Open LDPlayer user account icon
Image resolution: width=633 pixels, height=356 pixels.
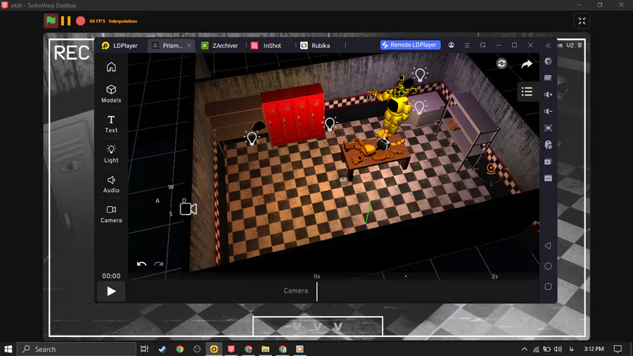(x=452, y=45)
